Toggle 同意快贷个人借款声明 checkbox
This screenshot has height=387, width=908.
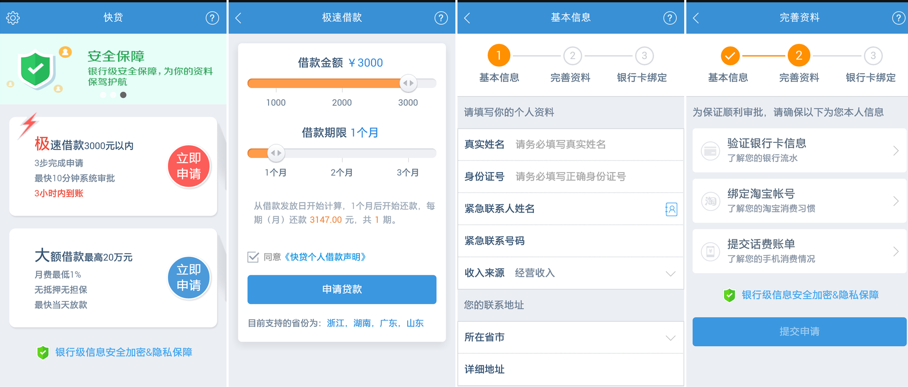253,257
